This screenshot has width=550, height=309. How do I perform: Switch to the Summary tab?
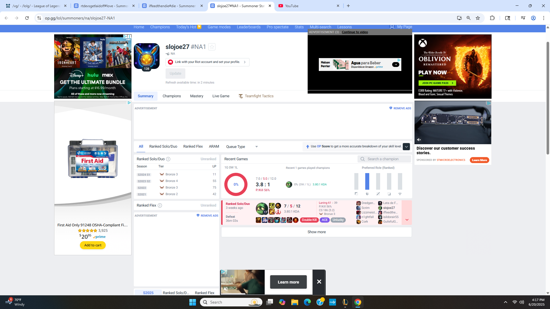point(146,96)
